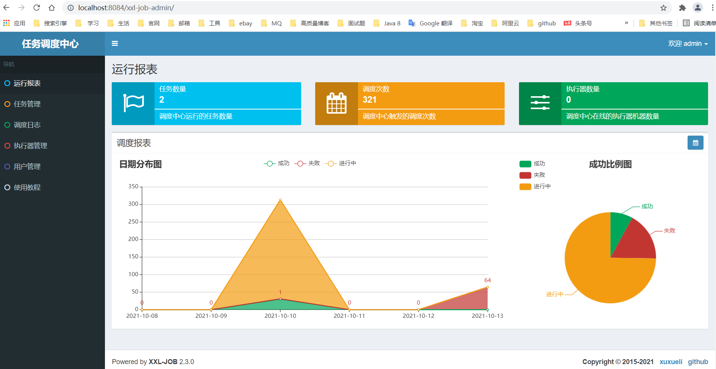
Task: Bookmark this page with star icon
Action: (663, 8)
